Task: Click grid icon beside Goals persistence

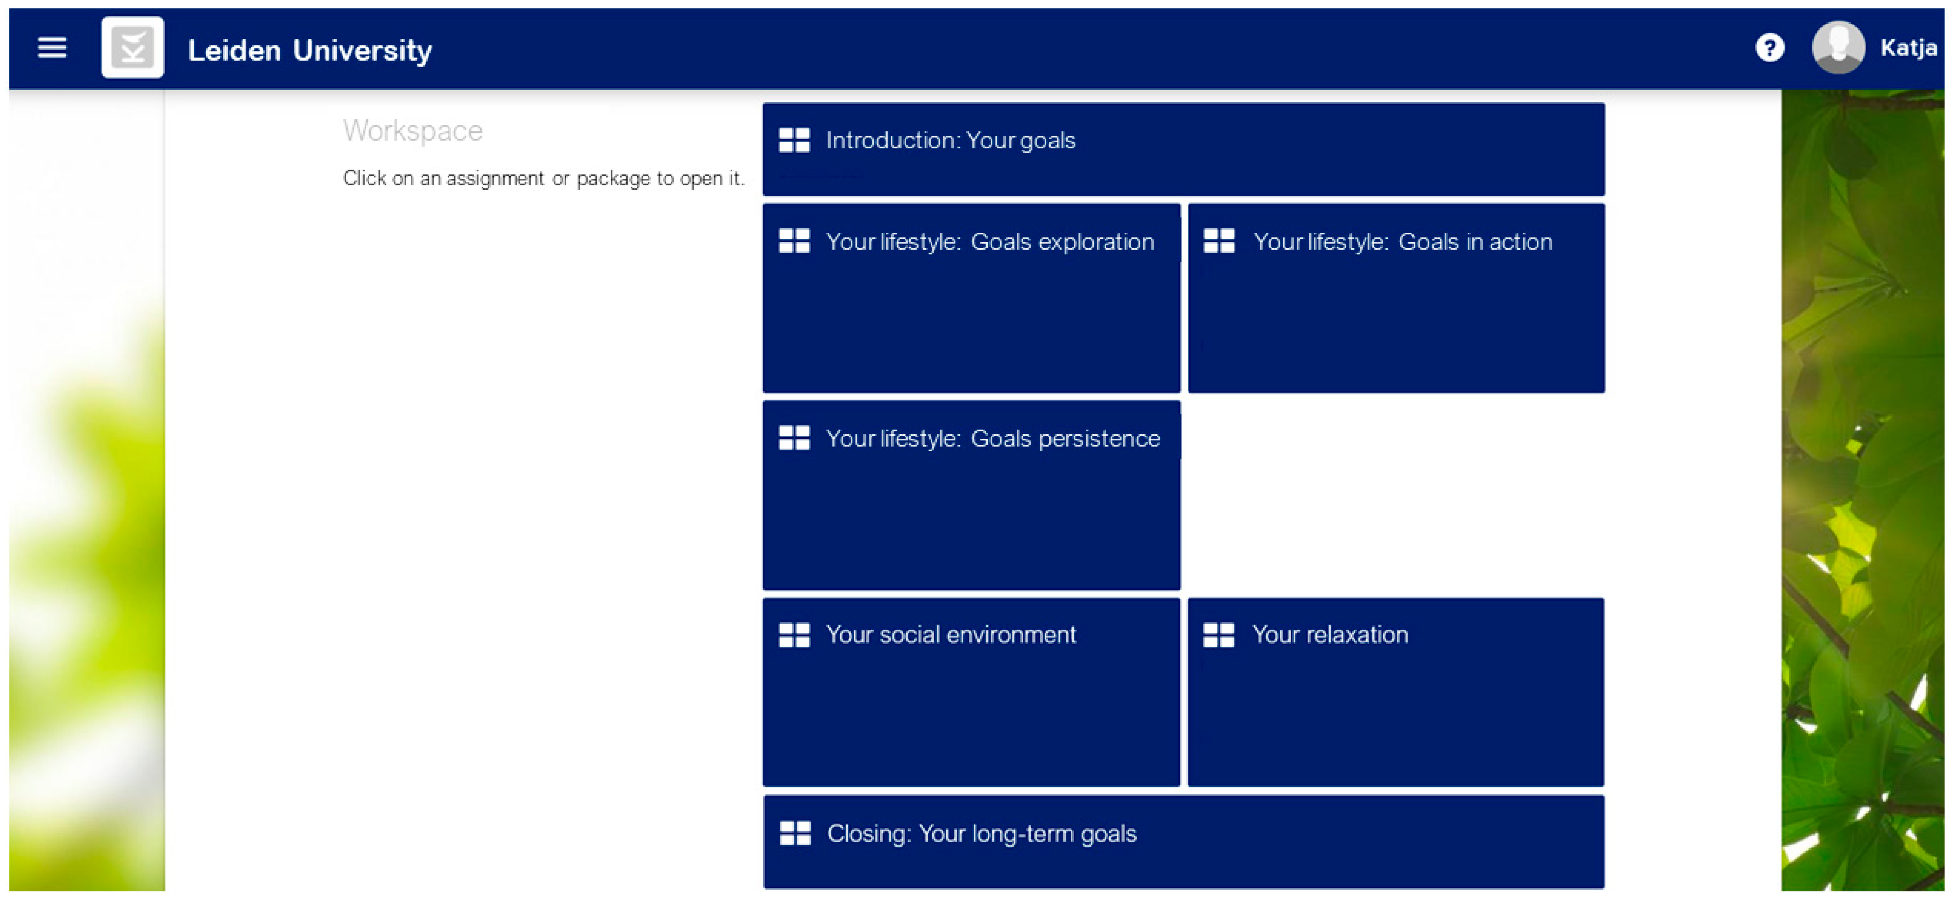Action: pos(794,438)
